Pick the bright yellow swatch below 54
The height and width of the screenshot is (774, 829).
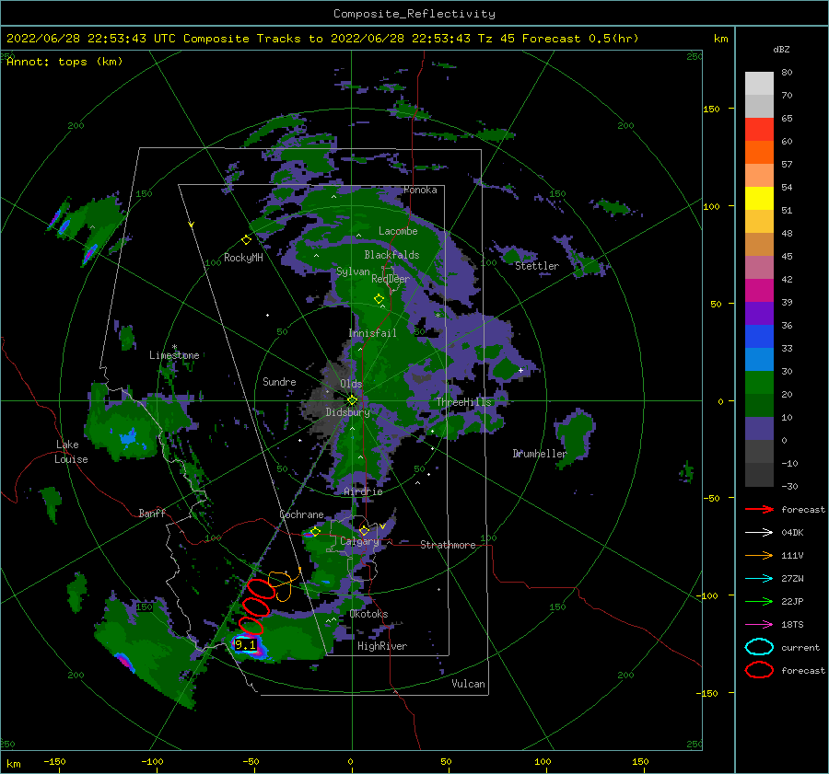tap(759, 199)
